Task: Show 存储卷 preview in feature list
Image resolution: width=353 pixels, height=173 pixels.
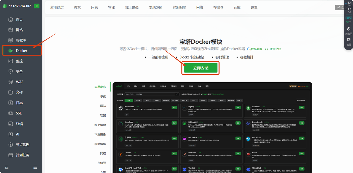Action: point(102,163)
